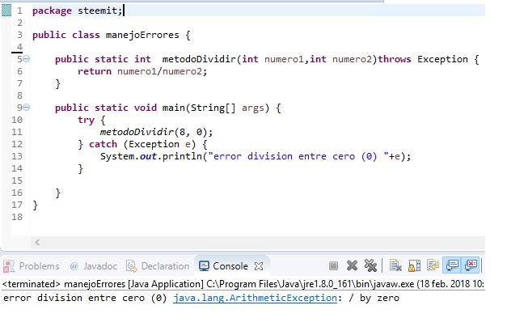
Task: Click class name 'manejoErrores' on line 3
Action: (142, 35)
